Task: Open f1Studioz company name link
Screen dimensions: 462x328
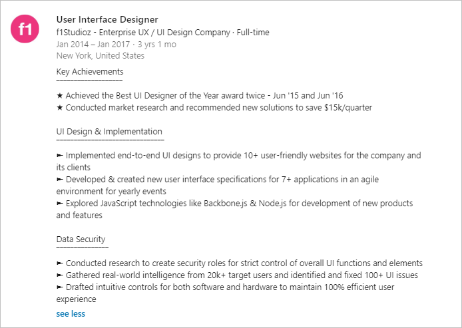Action: pyautogui.click(x=75, y=32)
